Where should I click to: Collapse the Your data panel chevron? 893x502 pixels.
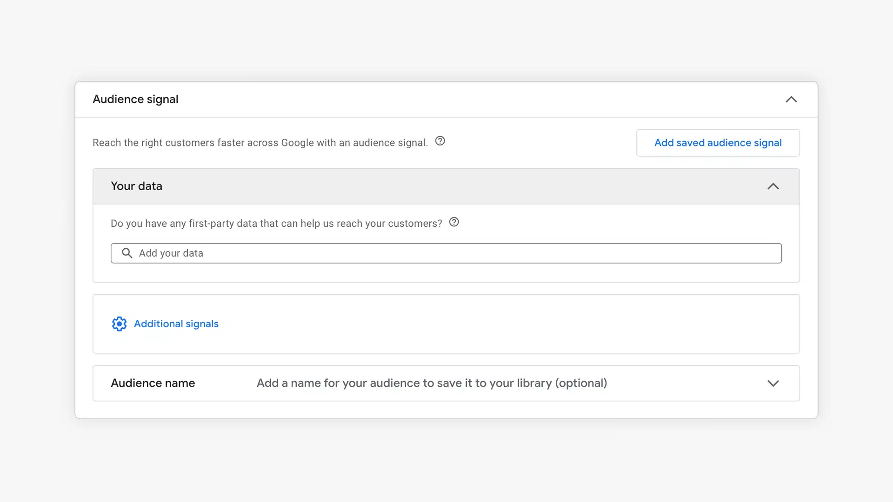pos(773,186)
